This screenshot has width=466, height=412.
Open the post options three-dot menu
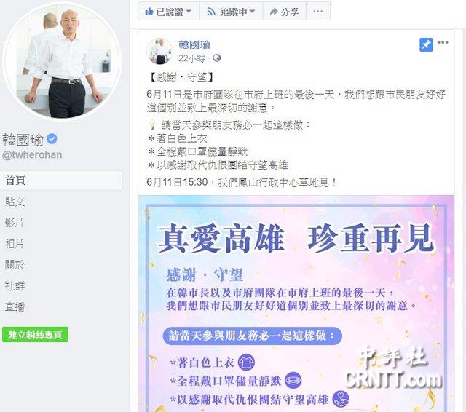click(443, 42)
